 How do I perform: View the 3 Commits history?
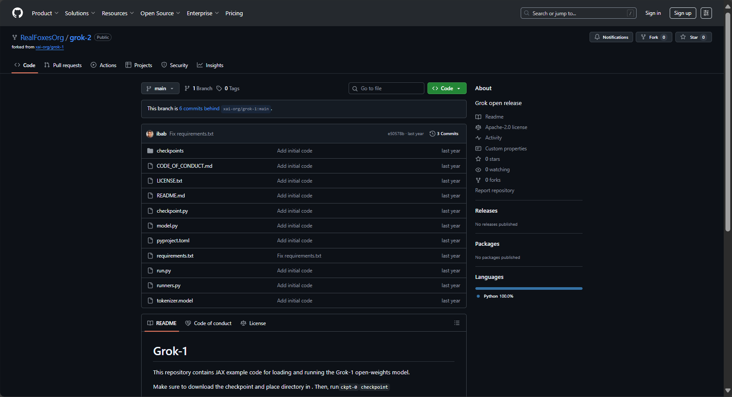click(x=444, y=134)
